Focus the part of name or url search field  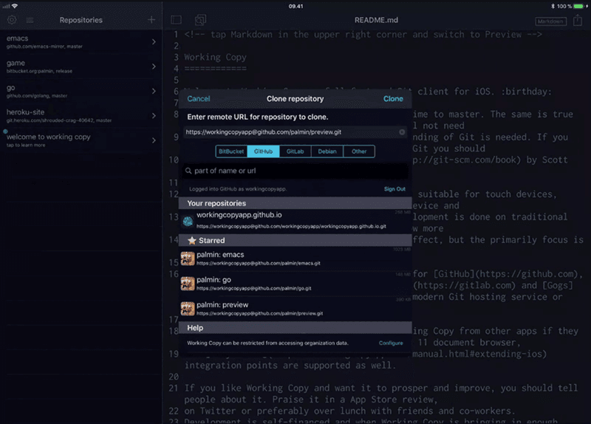[295, 171]
